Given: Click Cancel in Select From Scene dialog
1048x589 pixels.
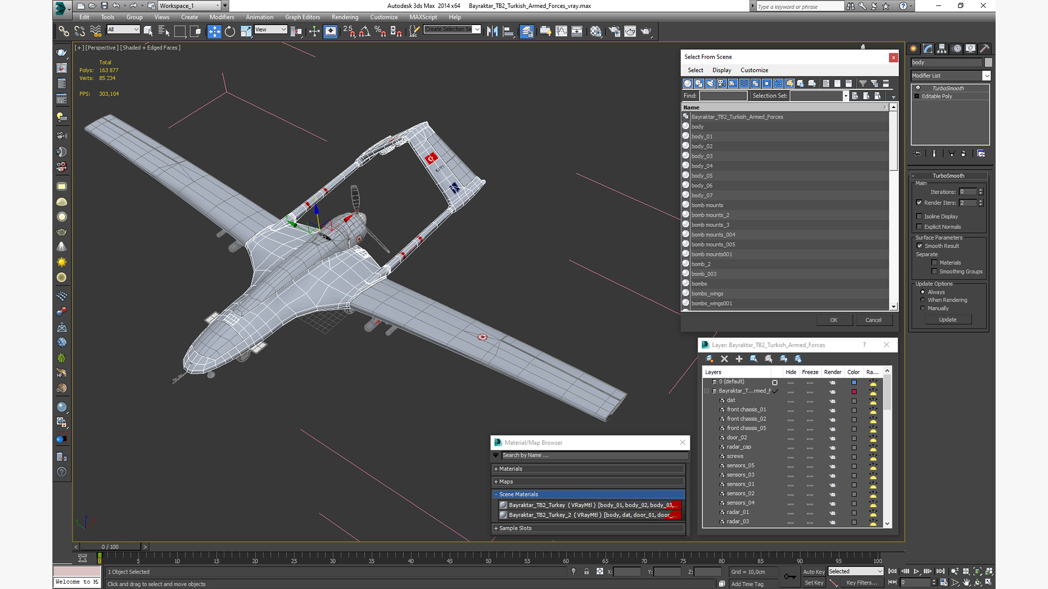Looking at the screenshot, I should pos(873,320).
